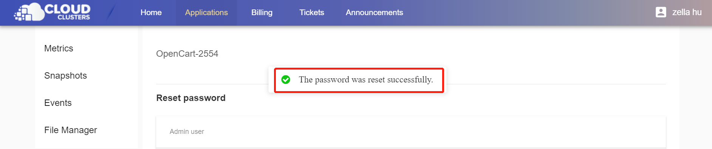Image resolution: width=712 pixels, height=149 pixels.
Task: Open the user account avatar icon
Action: [661, 12]
